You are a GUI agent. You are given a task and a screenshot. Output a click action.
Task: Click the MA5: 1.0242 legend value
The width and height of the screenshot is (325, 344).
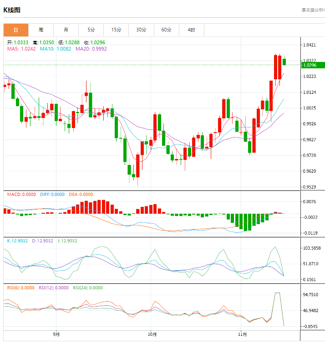pyautogui.click(x=21, y=49)
